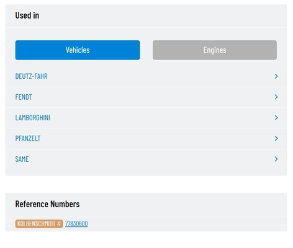Image resolution: width=293 pixels, height=248 pixels.
Task: Open the PFANZELT brand label
Action: (28, 138)
